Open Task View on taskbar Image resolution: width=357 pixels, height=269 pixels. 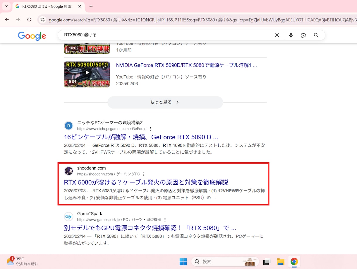tap(267, 262)
